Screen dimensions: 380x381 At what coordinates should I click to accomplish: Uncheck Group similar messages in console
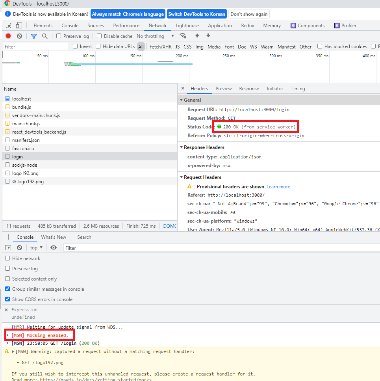7,289
